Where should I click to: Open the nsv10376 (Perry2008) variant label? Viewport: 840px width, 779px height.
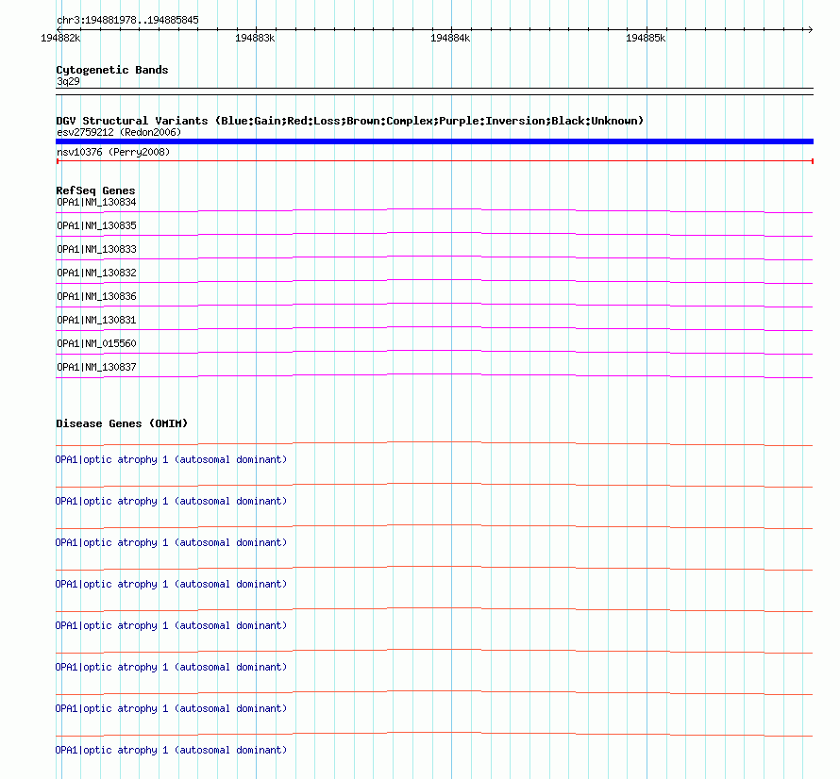(x=113, y=152)
